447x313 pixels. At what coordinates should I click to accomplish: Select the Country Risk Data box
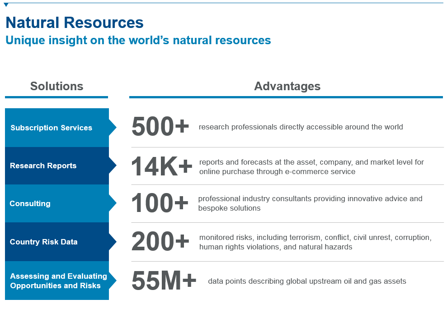coord(57,242)
